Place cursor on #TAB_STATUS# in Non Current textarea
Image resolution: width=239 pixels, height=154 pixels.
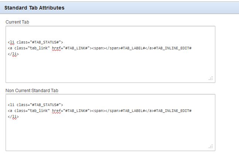coord(47,105)
